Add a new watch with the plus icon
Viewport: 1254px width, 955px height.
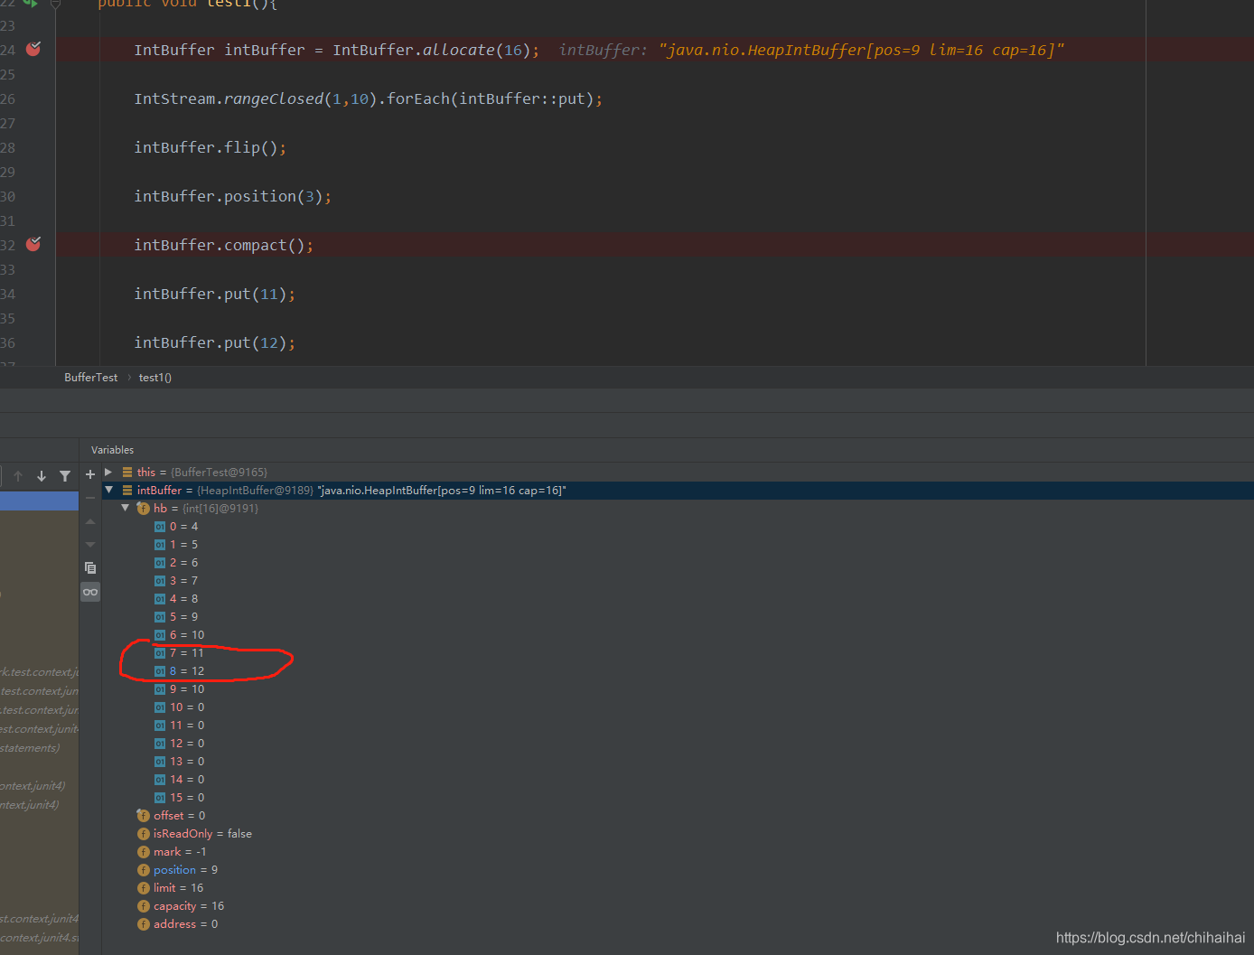tap(90, 474)
